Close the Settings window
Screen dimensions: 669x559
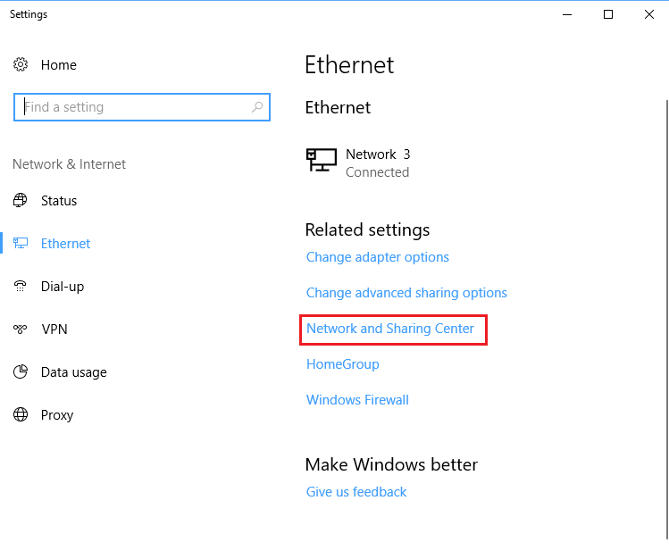649,14
